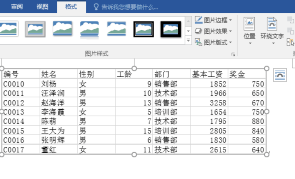The height and width of the screenshot is (179, 295).
Task: Apply the soft edge rectangle picture style
Action: (x=117, y=29)
